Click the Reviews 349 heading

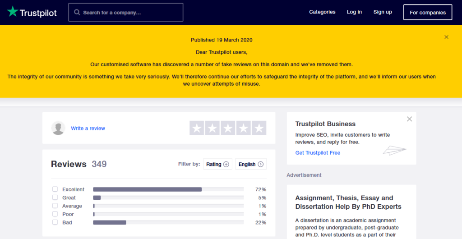pyautogui.click(x=79, y=164)
